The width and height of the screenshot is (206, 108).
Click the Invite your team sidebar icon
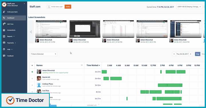tap(4, 12)
